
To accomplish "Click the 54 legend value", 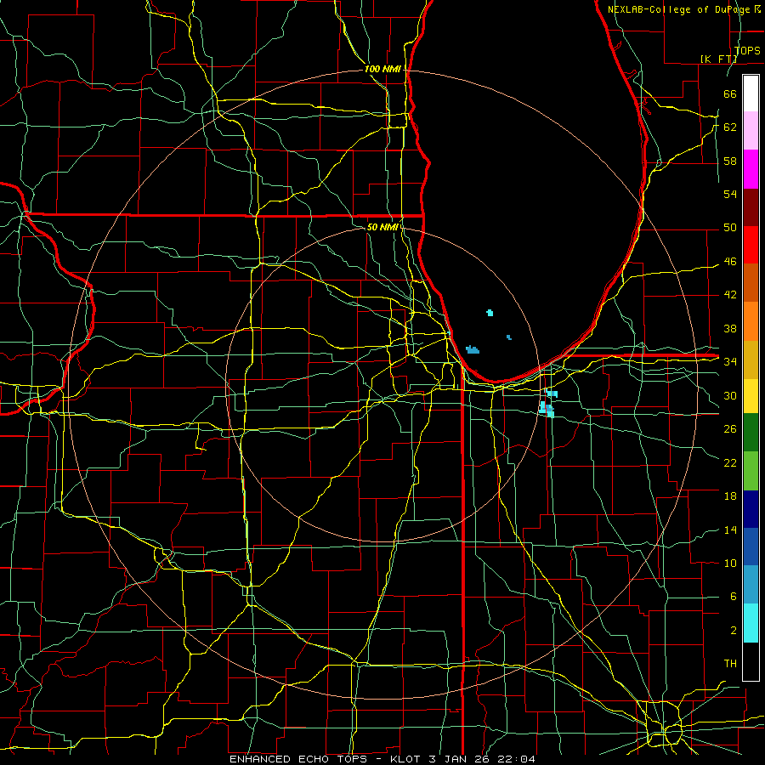I will coord(730,194).
